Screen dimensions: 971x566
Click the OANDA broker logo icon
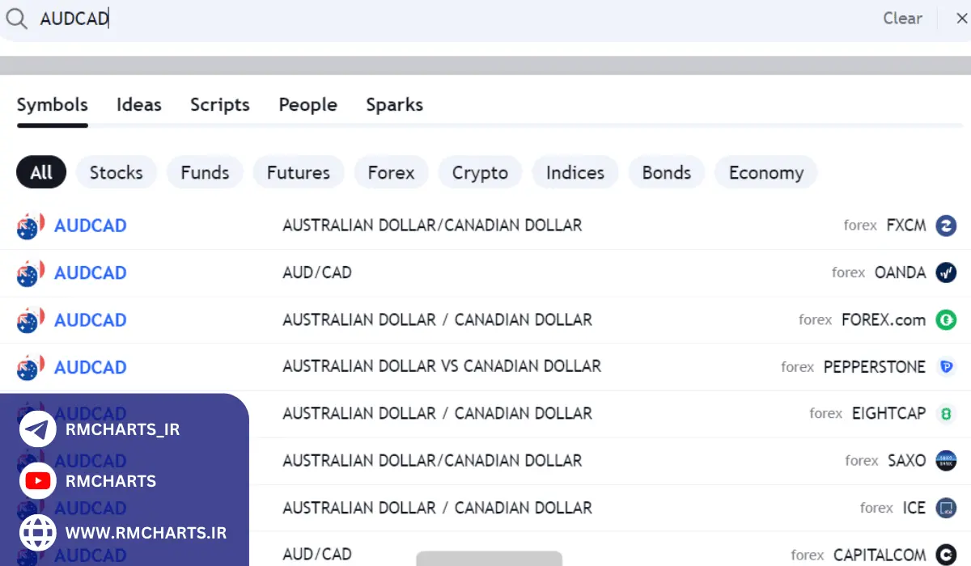click(x=946, y=272)
